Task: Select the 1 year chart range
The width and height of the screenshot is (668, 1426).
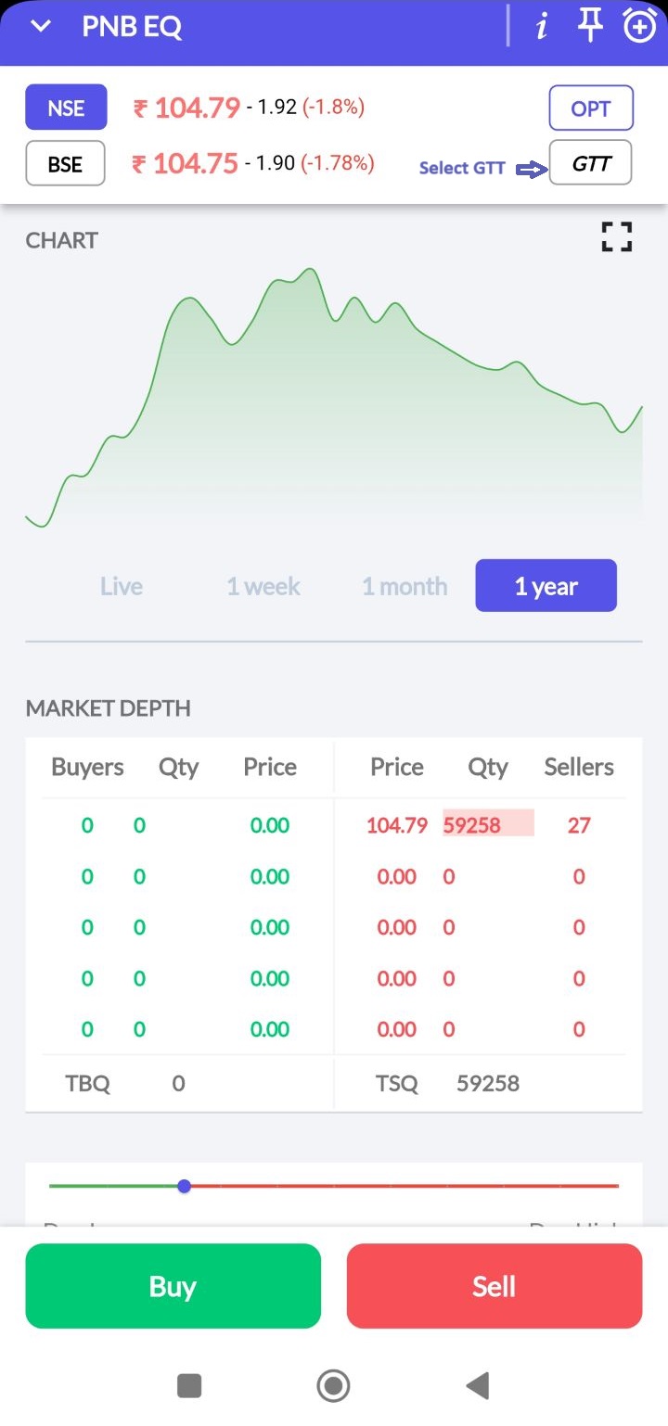Action: (x=546, y=586)
